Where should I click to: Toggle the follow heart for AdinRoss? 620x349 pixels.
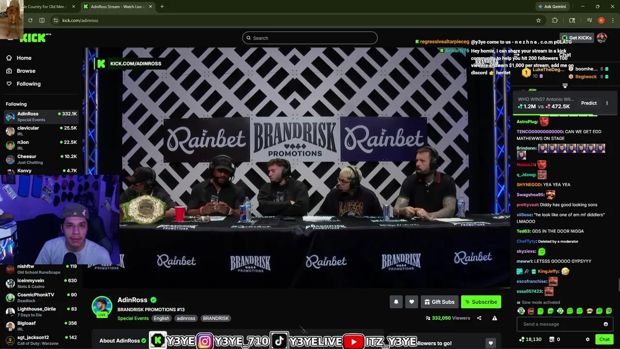tap(412, 302)
